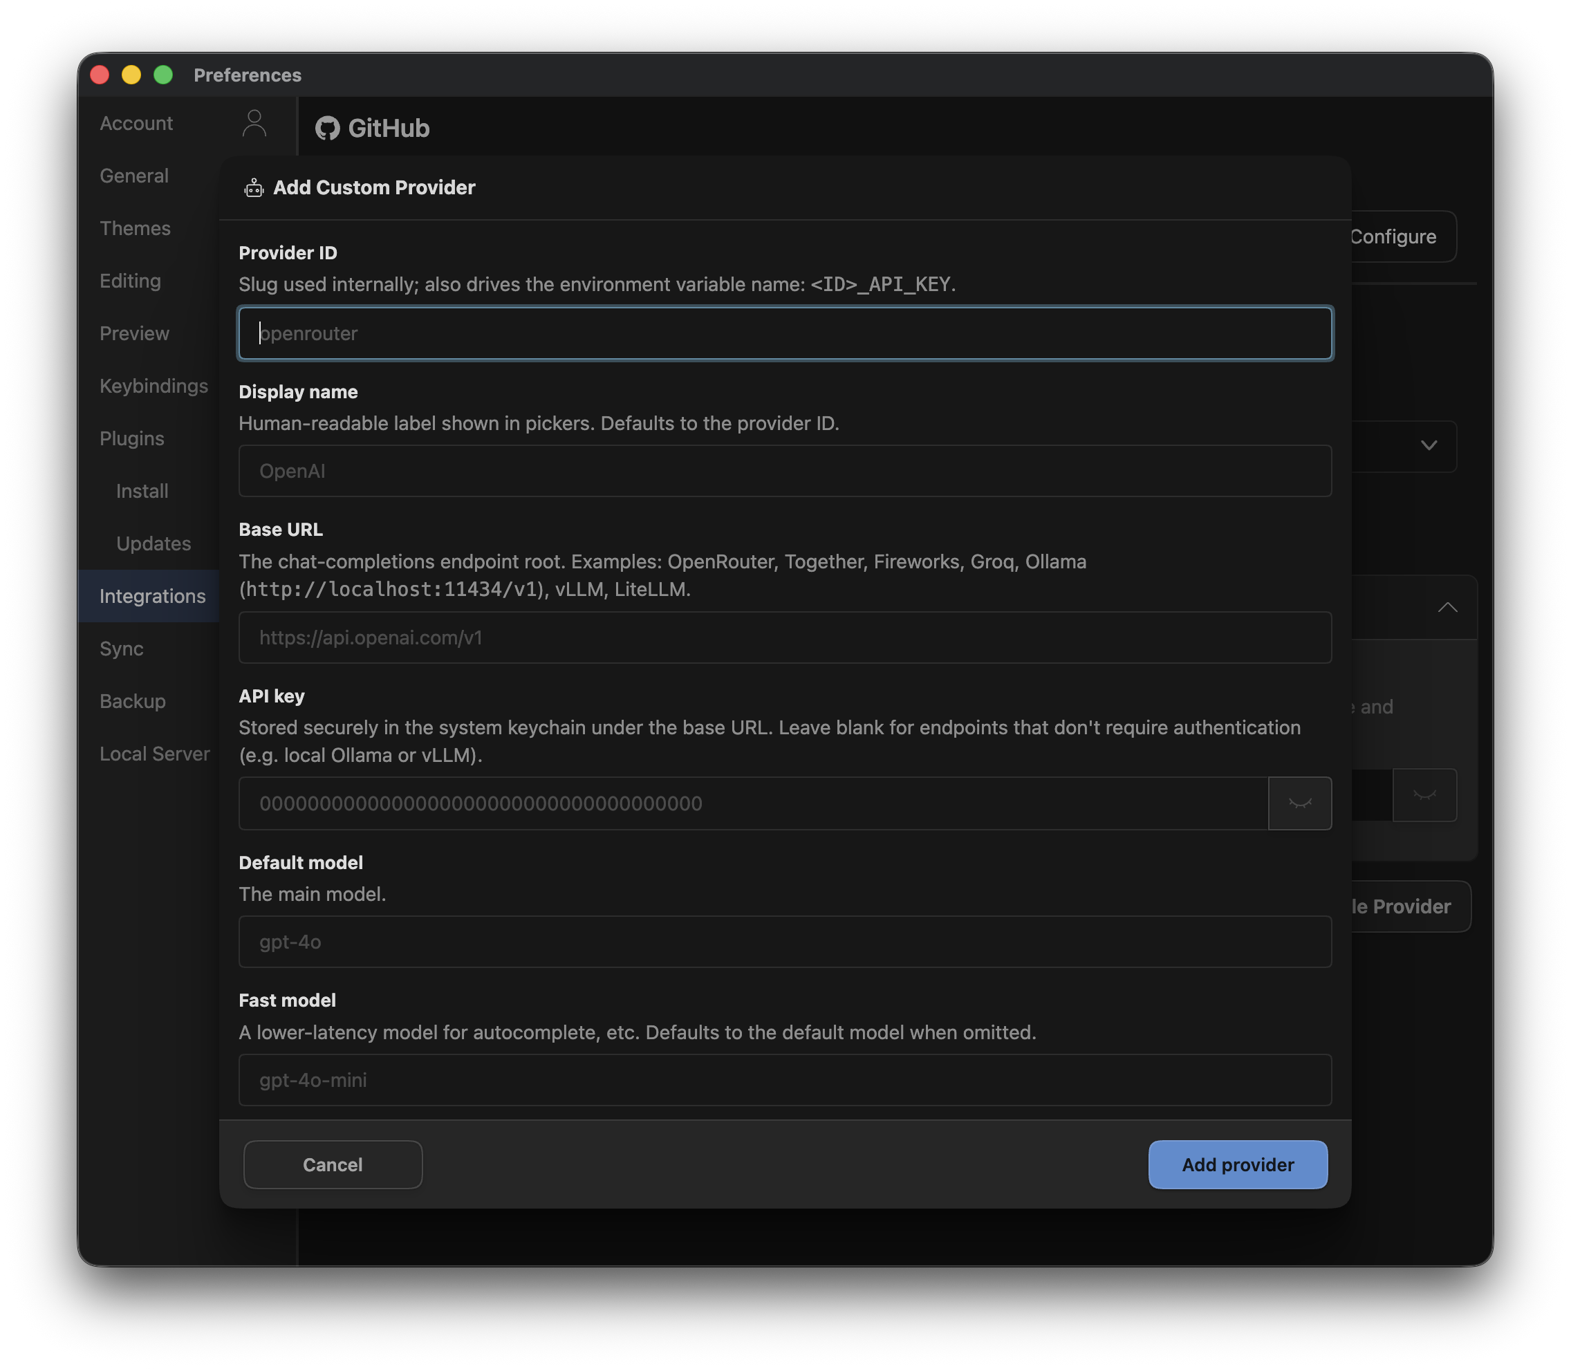Select Keybindings in the sidebar
Image resolution: width=1571 pixels, height=1369 pixels.
(x=154, y=387)
